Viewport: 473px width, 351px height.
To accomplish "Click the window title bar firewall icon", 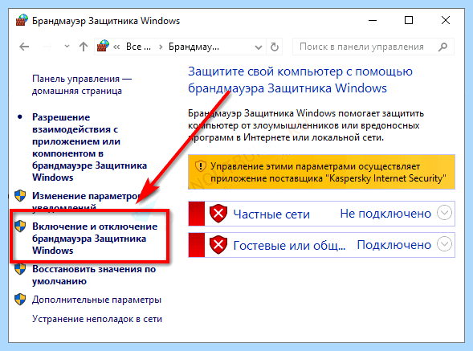I will pos(22,20).
